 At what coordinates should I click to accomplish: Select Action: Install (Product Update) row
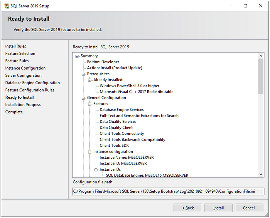tap(115, 68)
